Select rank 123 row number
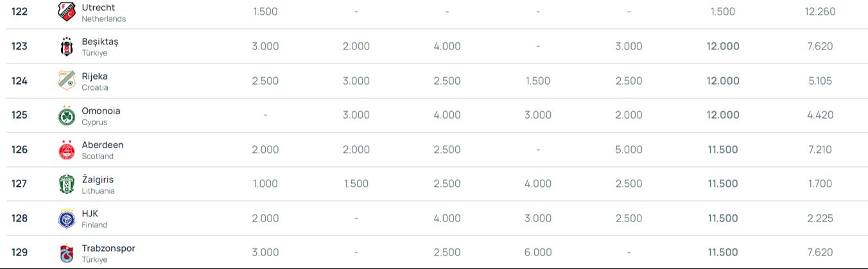The width and height of the screenshot is (868, 269). [20, 46]
